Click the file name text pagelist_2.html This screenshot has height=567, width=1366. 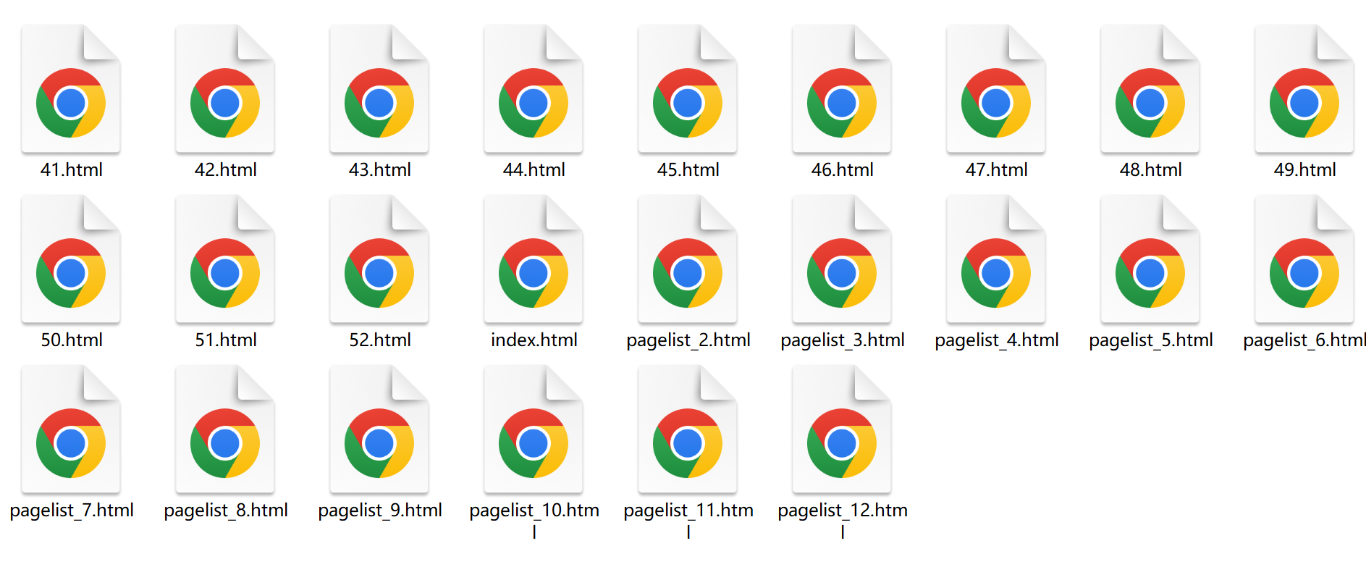click(x=688, y=341)
